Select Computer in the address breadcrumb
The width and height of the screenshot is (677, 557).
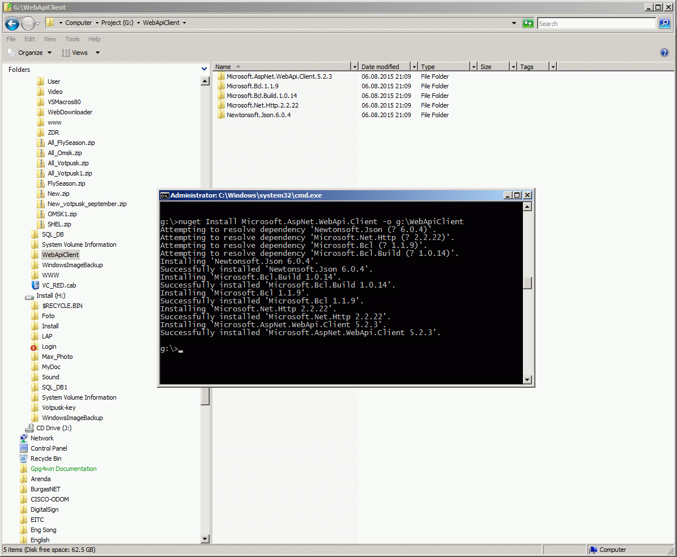(x=78, y=23)
